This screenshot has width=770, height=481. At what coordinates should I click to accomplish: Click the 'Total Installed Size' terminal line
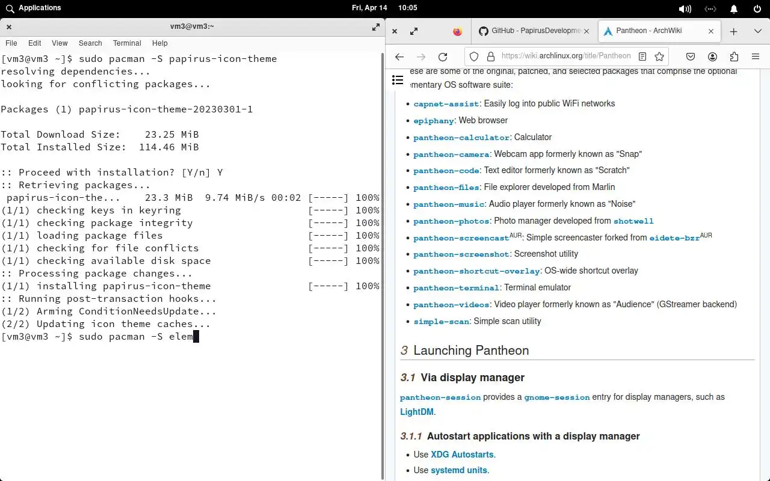[x=100, y=147]
